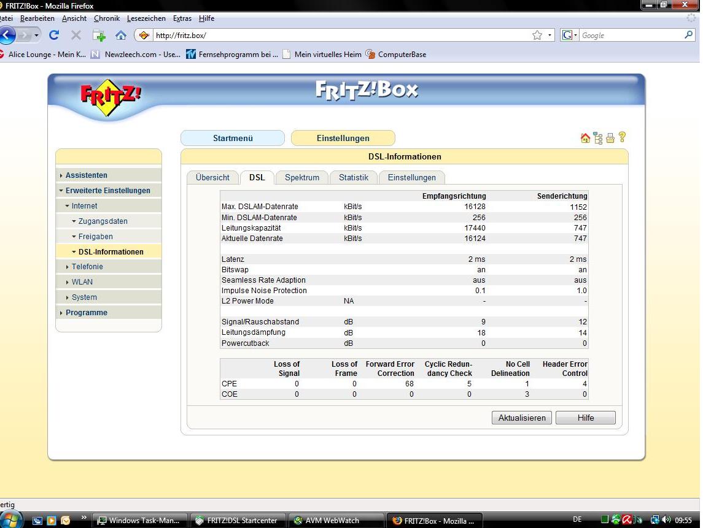Click the Google search input field

pyautogui.click(x=631, y=36)
